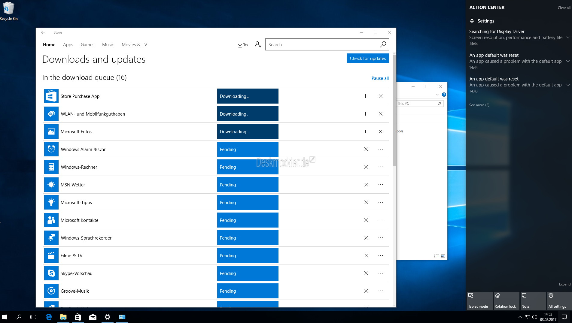
Task: Switch File Explorer to details view icon
Action: (x=436, y=256)
